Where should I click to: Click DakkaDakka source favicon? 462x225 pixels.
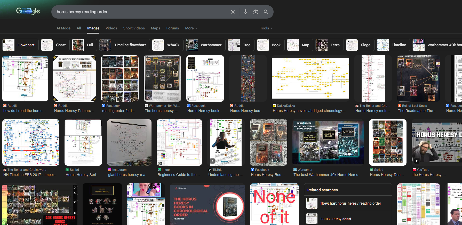[274, 106]
